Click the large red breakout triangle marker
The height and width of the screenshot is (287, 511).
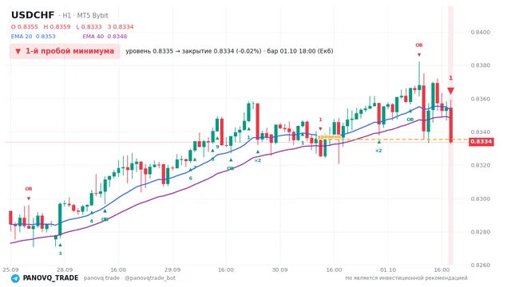coord(450,91)
